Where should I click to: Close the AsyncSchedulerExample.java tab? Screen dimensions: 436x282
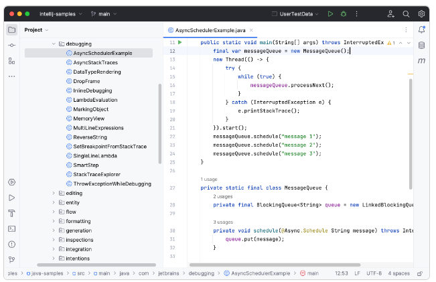[251, 30]
